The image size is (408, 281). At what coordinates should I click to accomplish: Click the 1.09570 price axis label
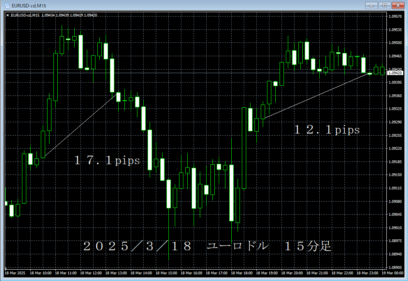click(x=395, y=17)
